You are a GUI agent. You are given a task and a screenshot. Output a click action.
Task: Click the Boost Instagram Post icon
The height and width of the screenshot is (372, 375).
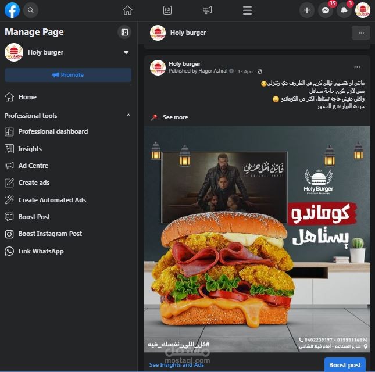click(9, 234)
